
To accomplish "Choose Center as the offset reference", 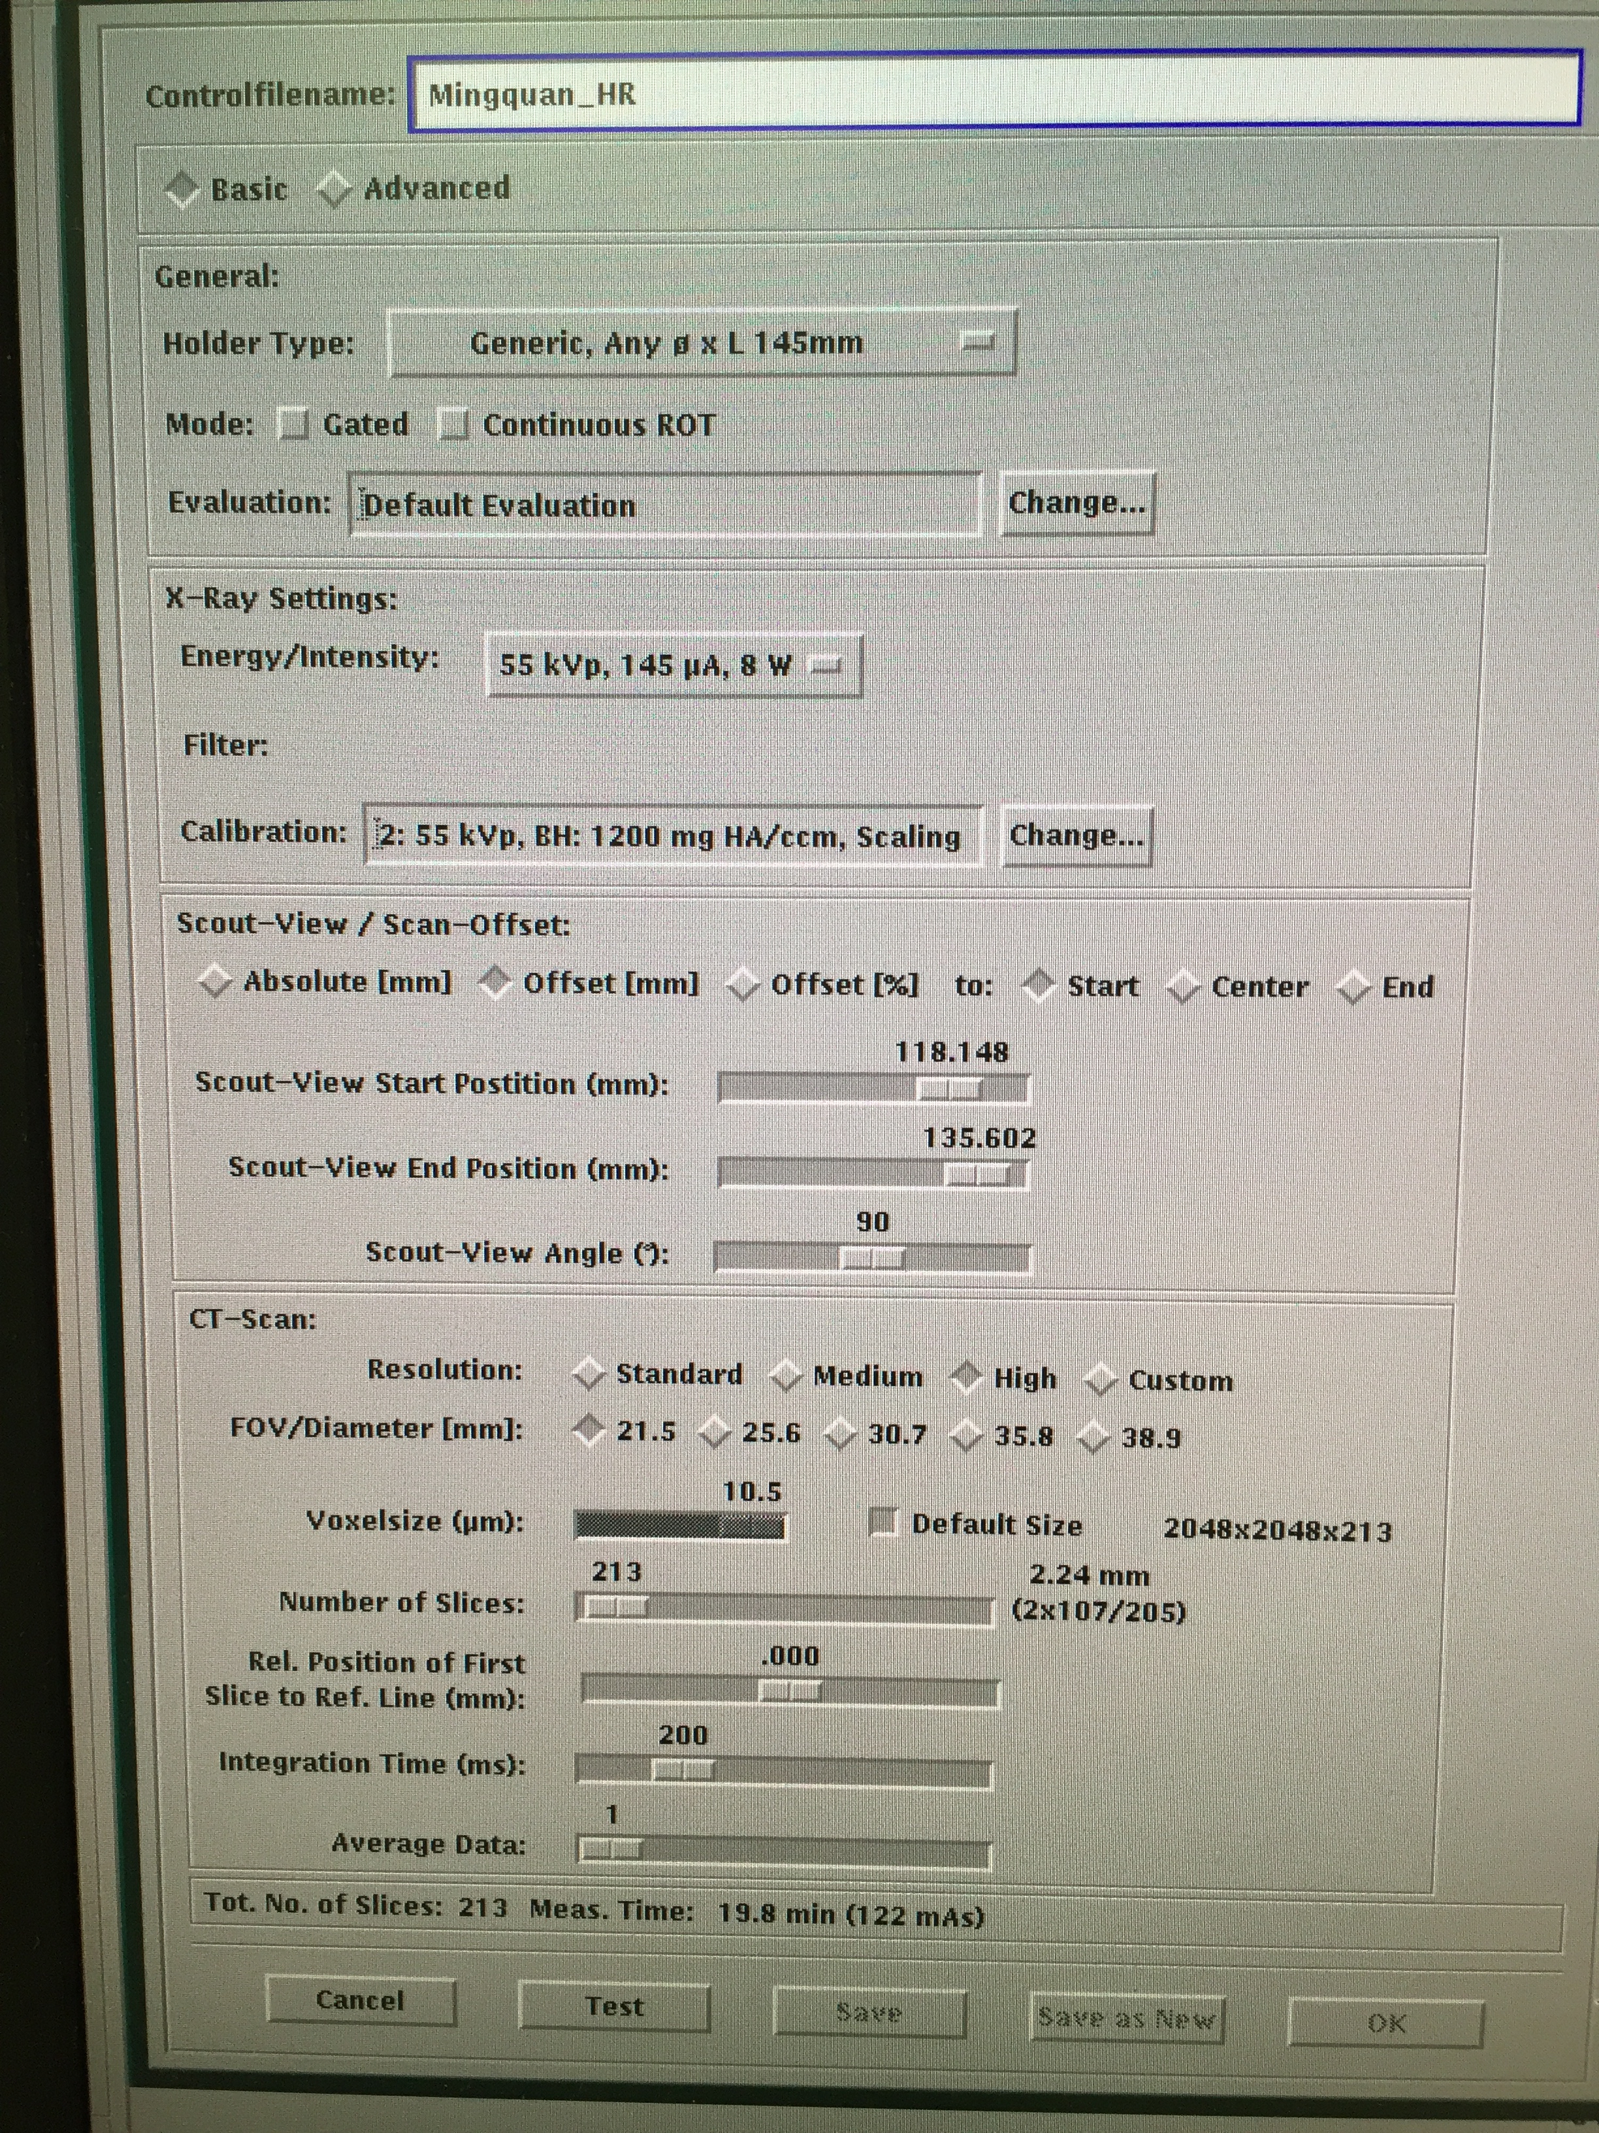I will pyautogui.click(x=1183, y=987).
